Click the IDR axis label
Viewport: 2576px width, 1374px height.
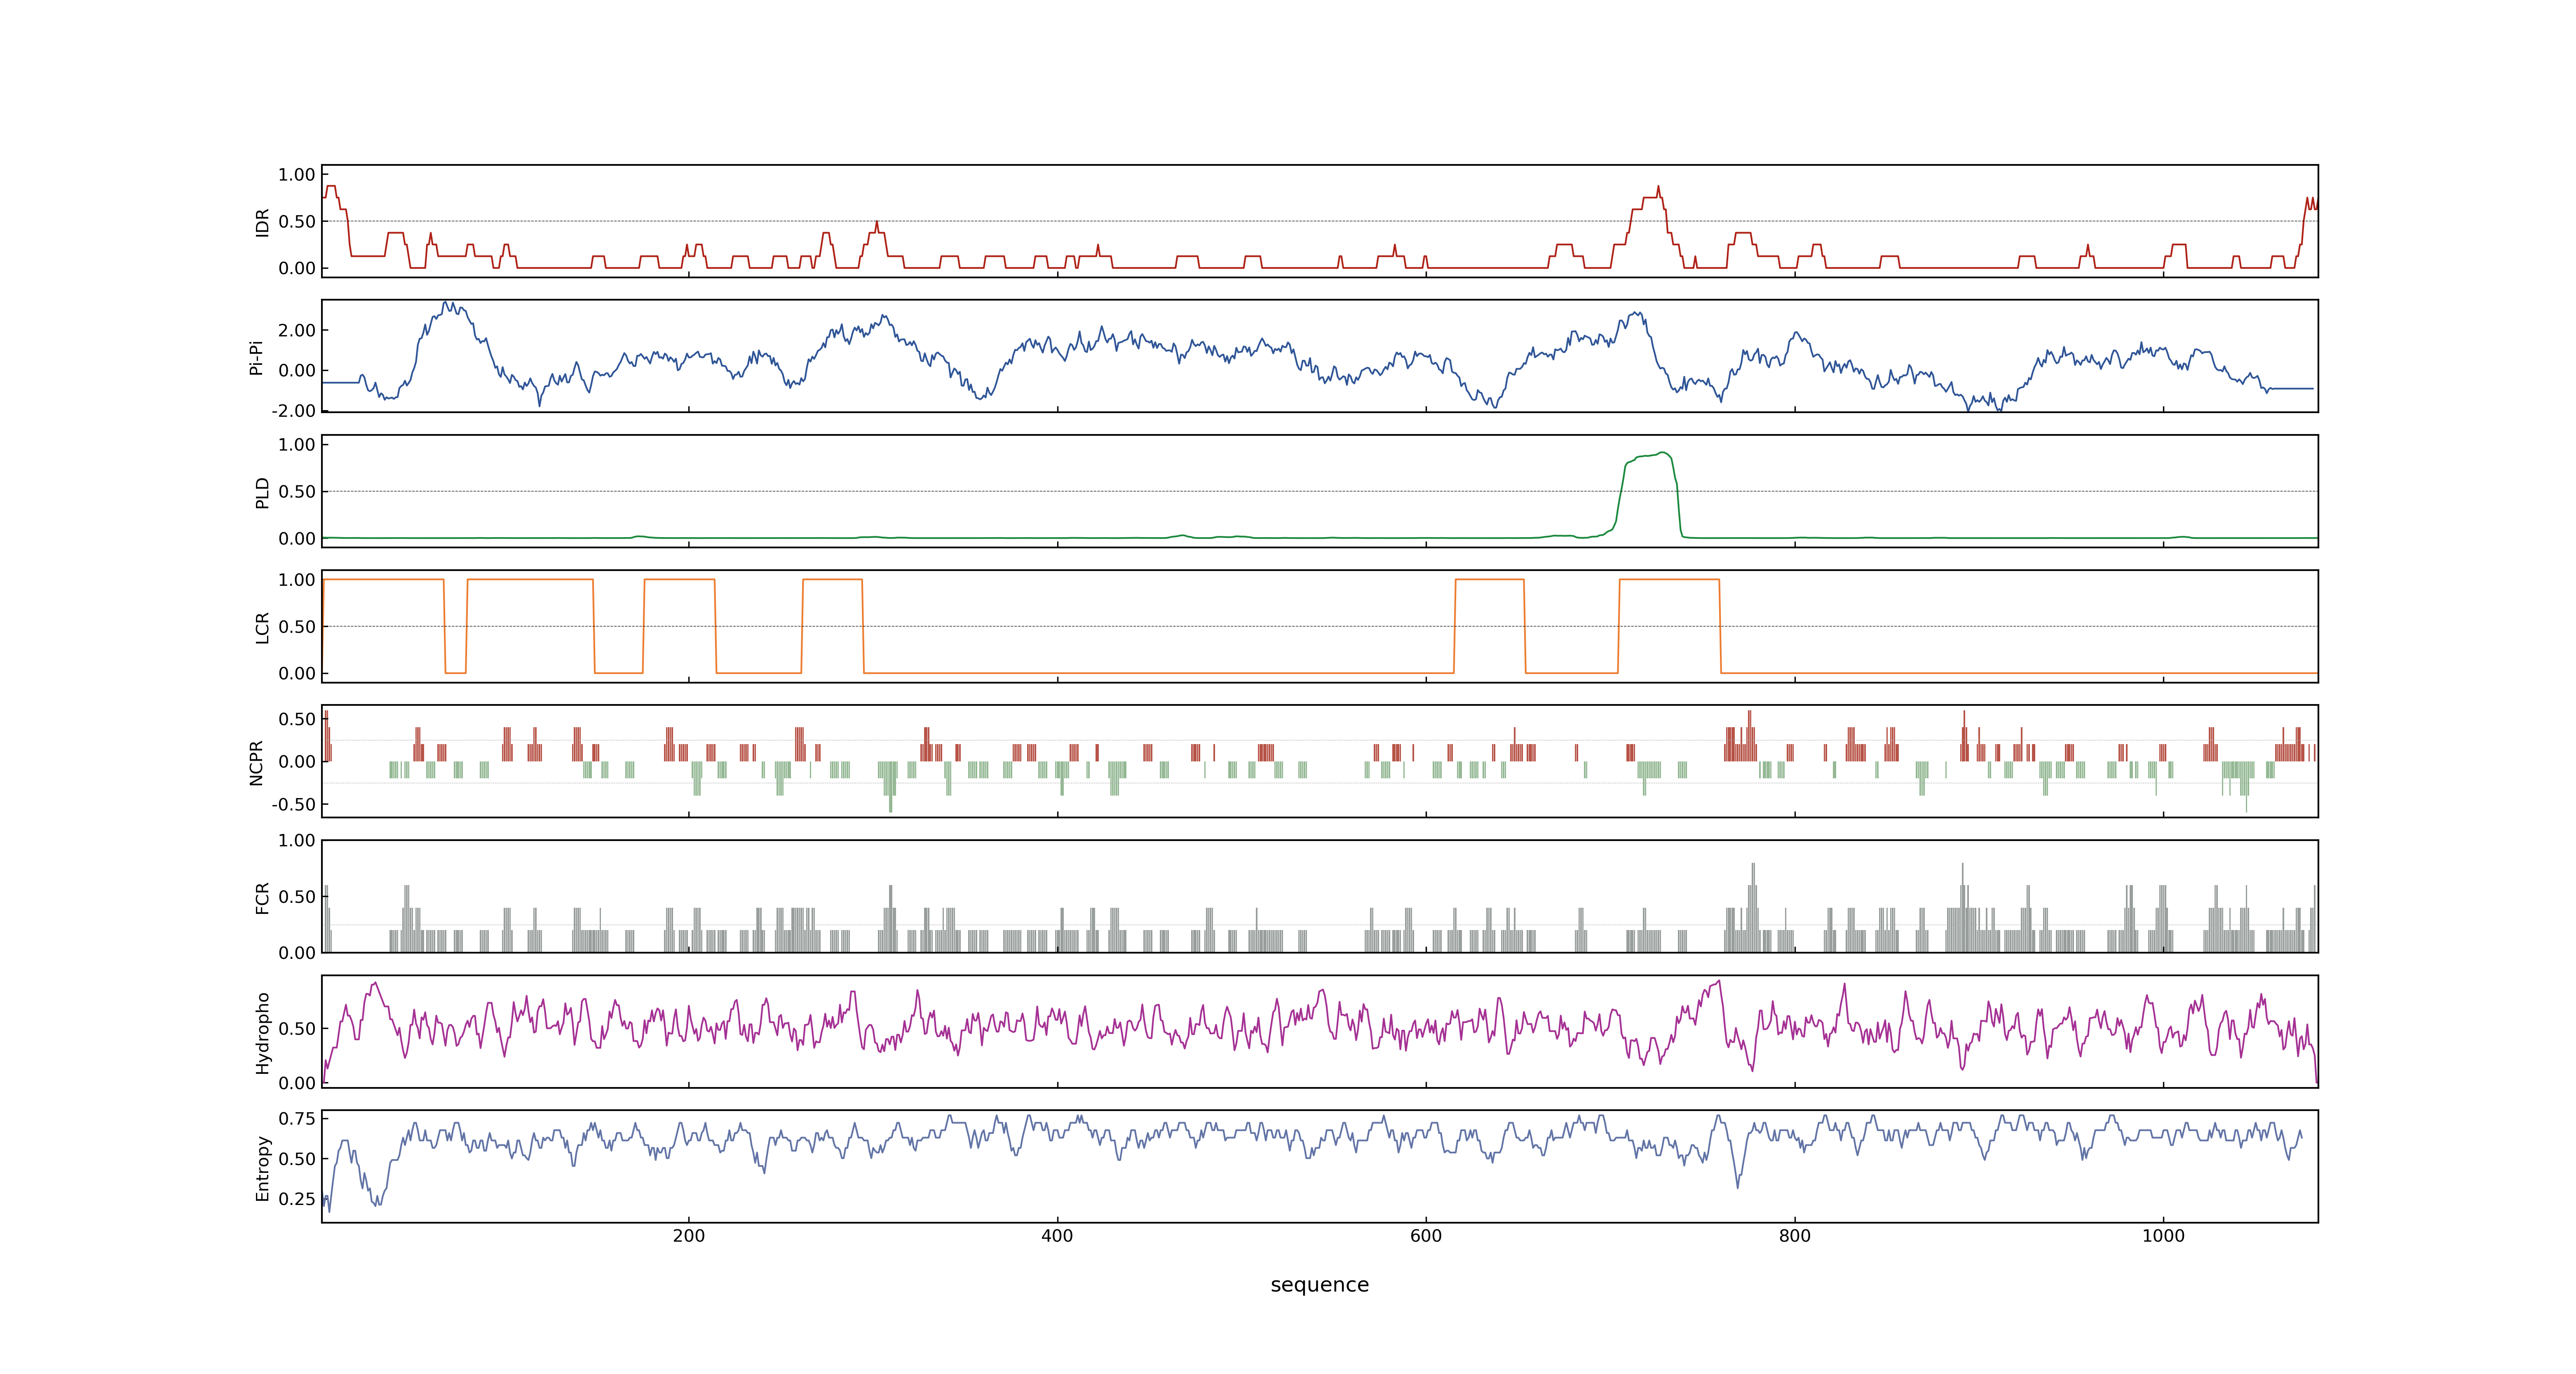(x=262, y=222)
